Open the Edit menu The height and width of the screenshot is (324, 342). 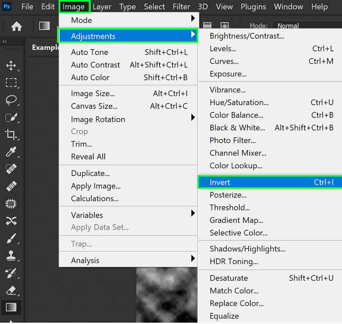[48, 7]
